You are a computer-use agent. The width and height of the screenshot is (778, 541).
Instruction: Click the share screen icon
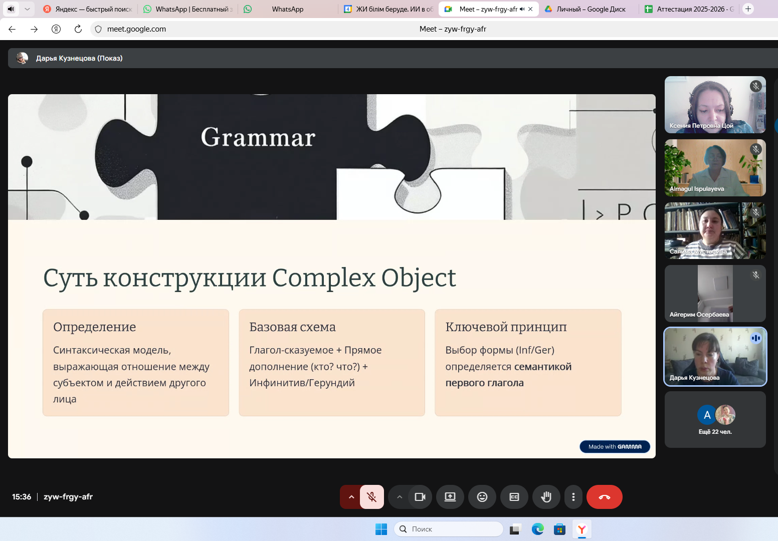coord(450,497)
